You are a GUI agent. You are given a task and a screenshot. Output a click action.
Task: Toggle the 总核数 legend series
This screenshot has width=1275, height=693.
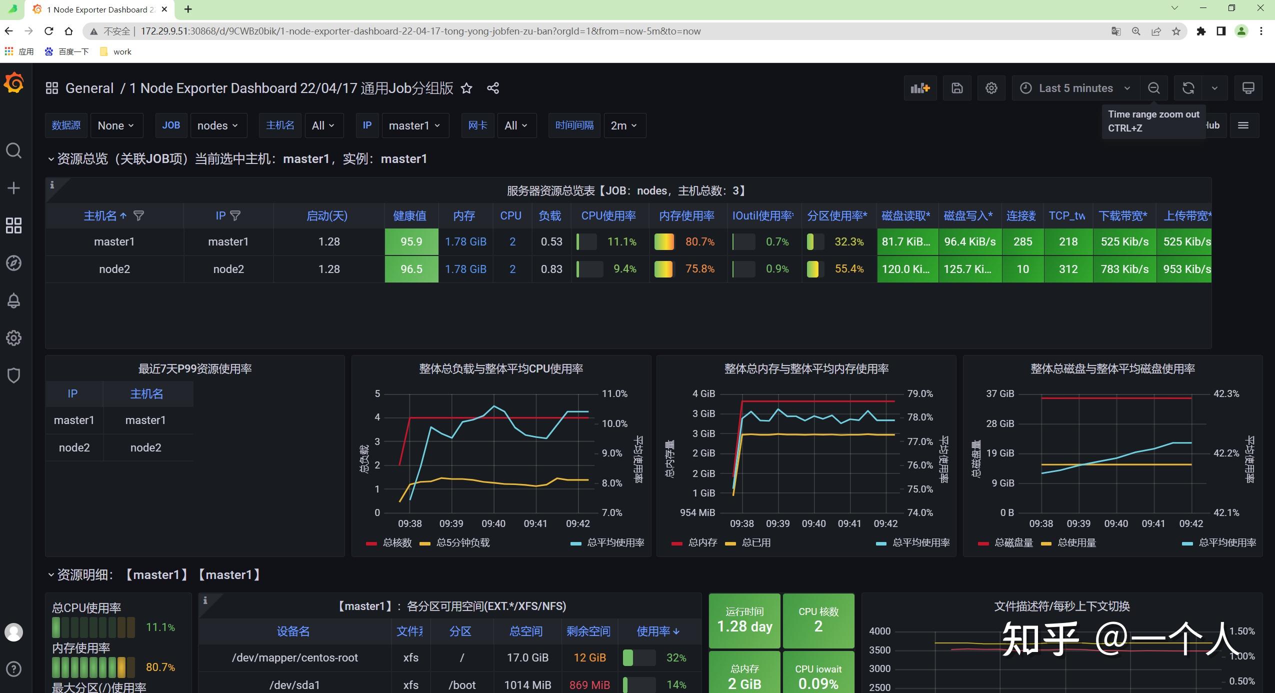click(x=389, y=542)
